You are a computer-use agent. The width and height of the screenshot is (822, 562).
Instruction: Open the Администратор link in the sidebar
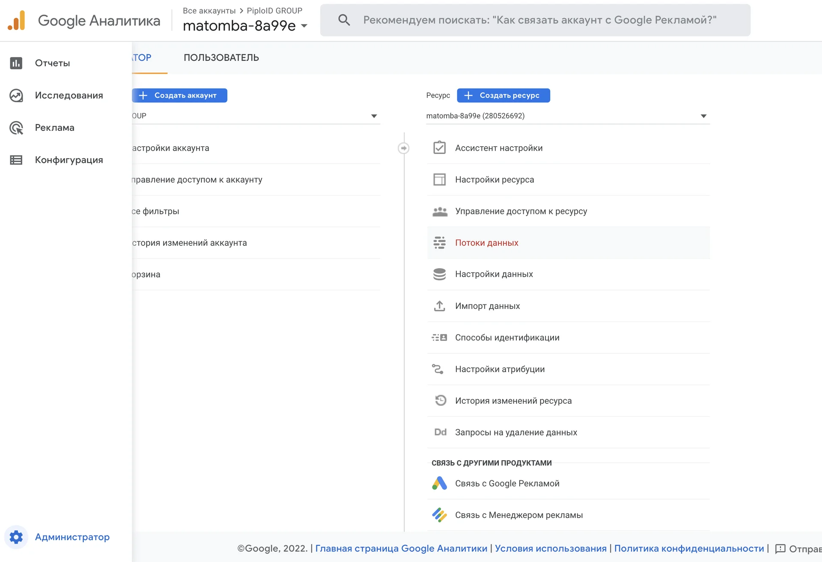tap(72, 537)
